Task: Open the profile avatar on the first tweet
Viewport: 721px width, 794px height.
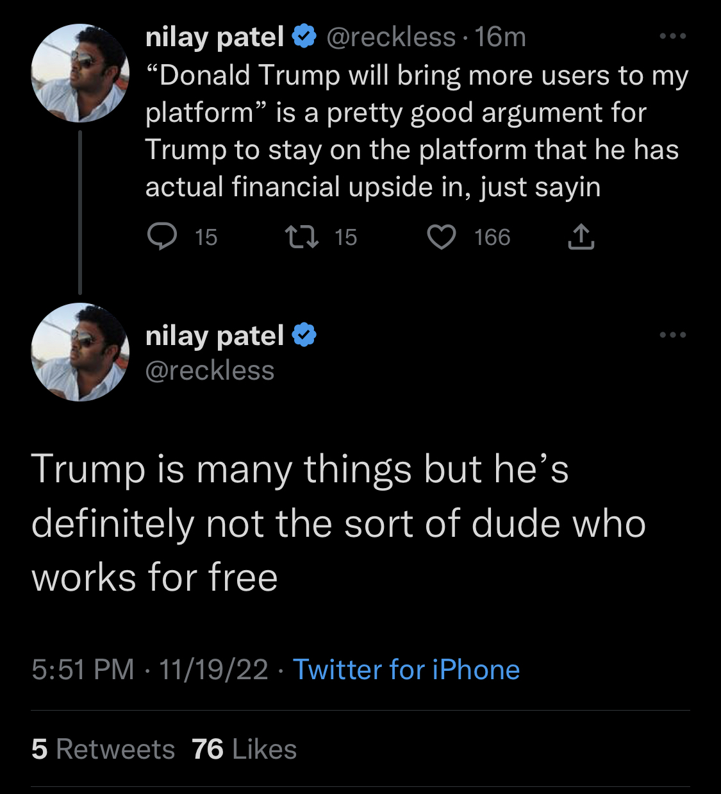Action: tap(80, 73)
